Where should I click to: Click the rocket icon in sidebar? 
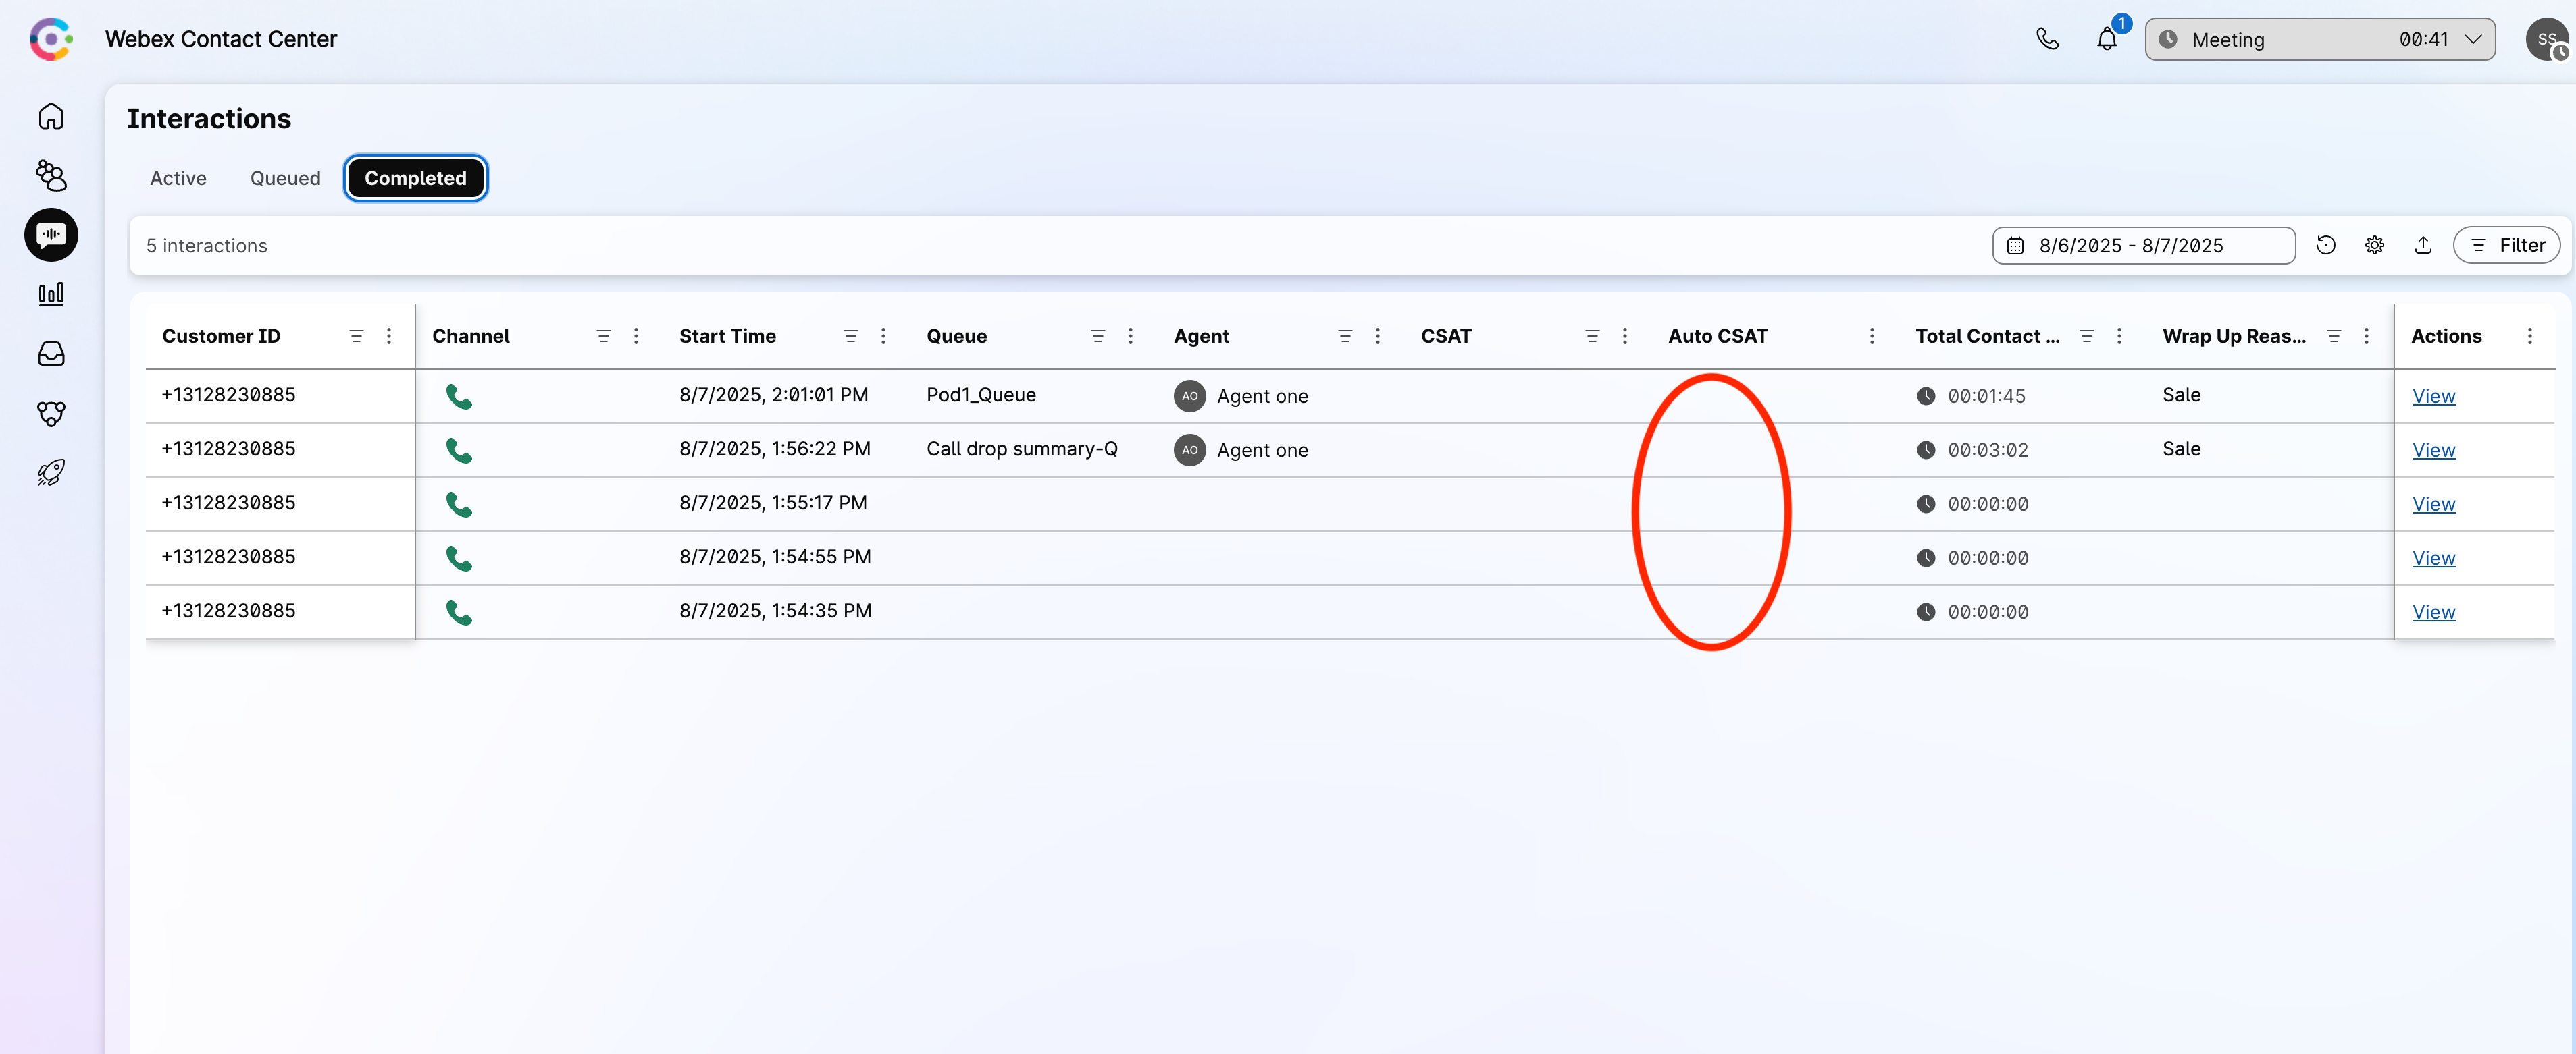point(51,472)
